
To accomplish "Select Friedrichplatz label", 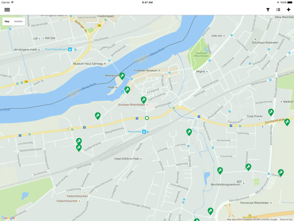I will pos(105,16).
